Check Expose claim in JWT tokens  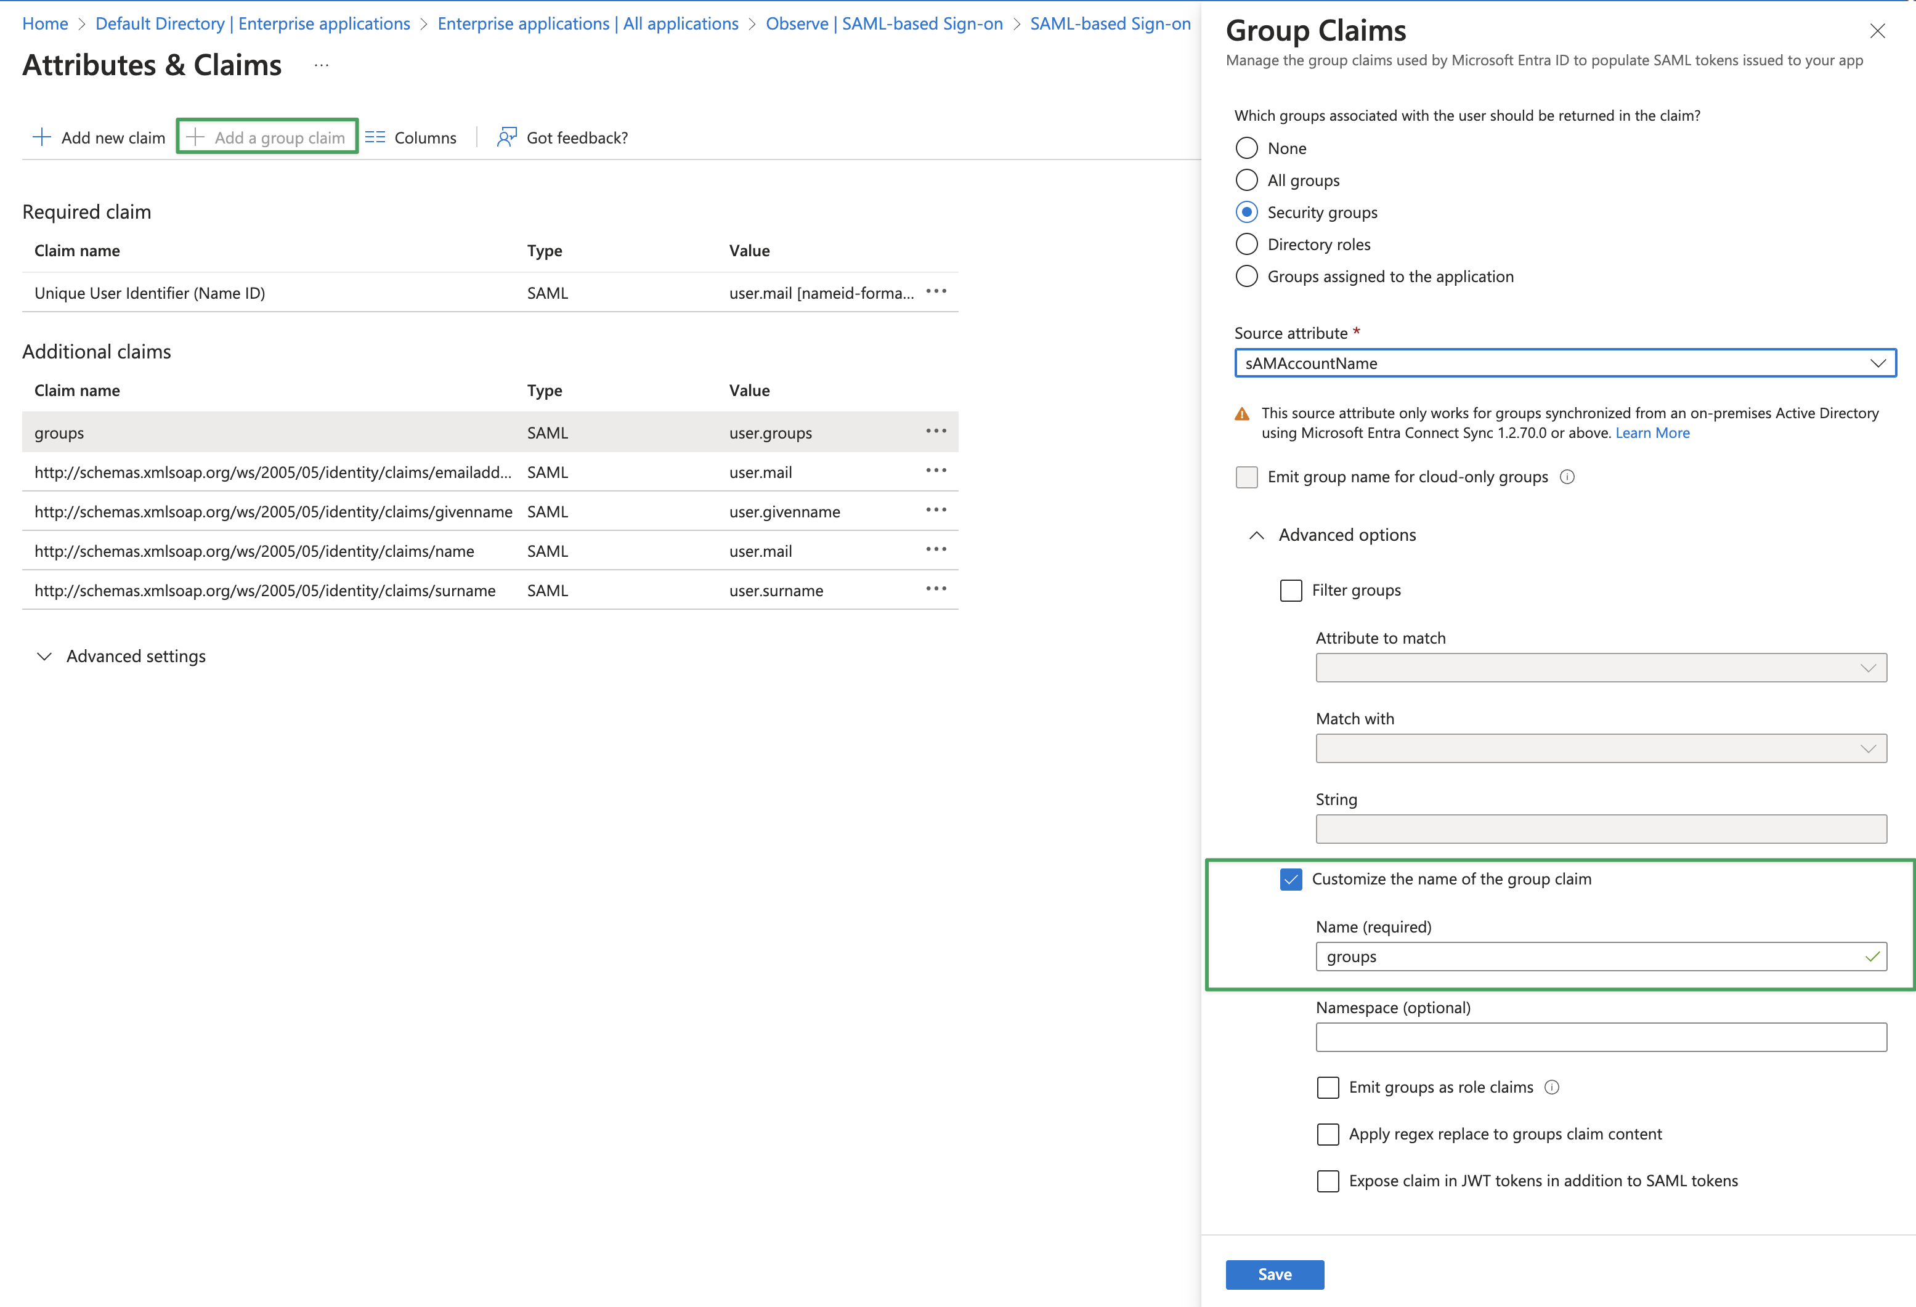(1328, 1181)
